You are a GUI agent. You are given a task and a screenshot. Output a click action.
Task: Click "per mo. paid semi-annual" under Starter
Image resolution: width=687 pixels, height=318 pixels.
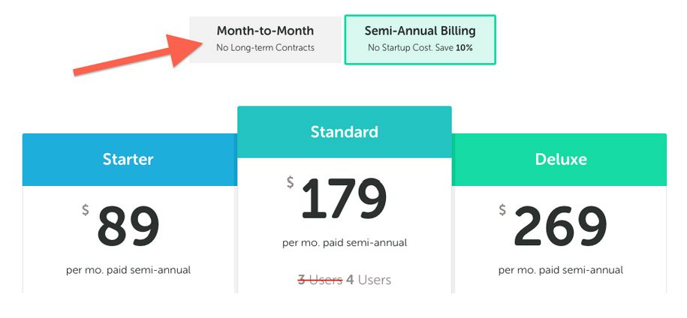[x=128, y=270]
